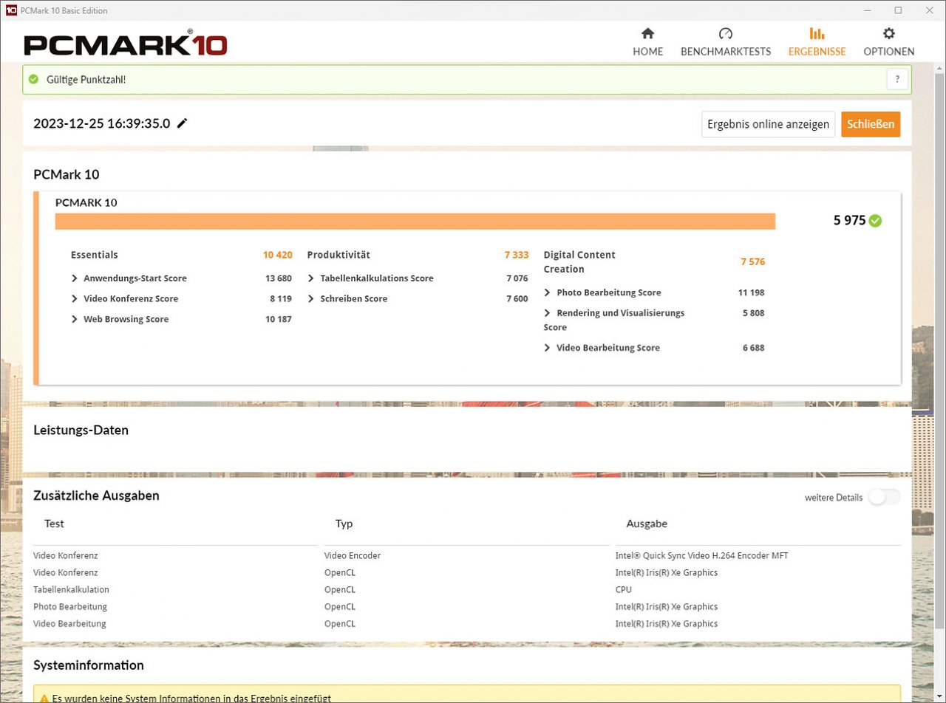Click the Tabellenkalkulation row label

tap(71, 589)
